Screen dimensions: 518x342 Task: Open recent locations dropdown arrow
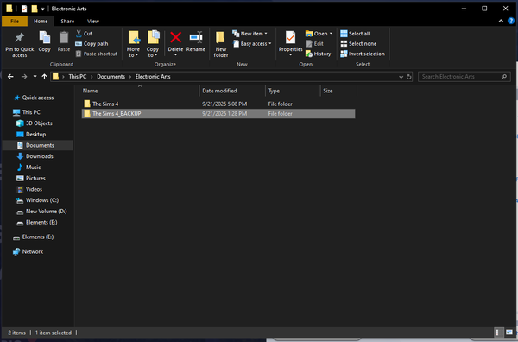click(x=35, y=77)
